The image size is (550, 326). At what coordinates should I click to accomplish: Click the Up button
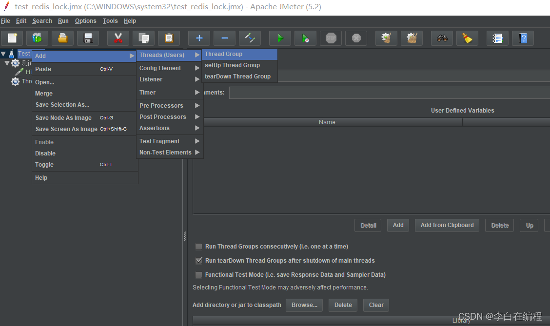pos(530,226)
